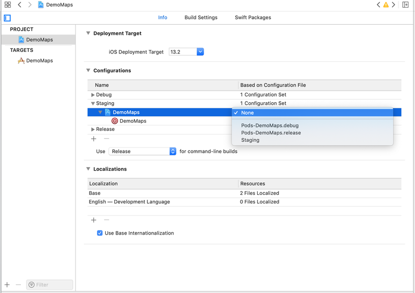Screen dimensions: 415x293
Task: Choose Staging from the configuration popup
Action: [250, 140]
